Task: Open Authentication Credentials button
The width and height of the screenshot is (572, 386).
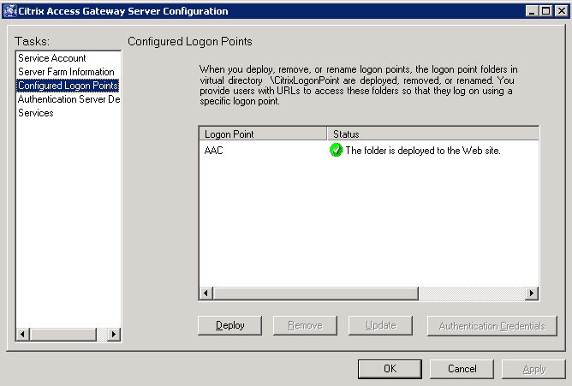Action: tap(492, 325)
